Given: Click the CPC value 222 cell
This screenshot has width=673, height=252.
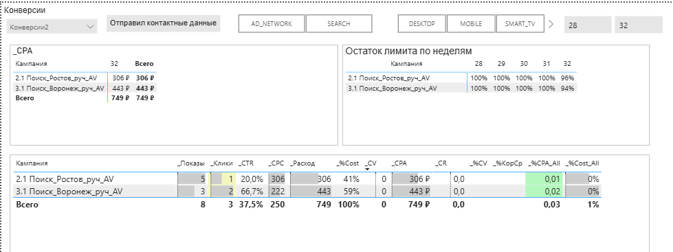Looking at the screenshot, I should pos(277,192).
